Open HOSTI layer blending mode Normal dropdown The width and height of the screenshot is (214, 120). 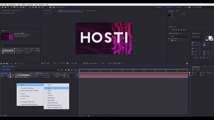click(x=49, y=75)
